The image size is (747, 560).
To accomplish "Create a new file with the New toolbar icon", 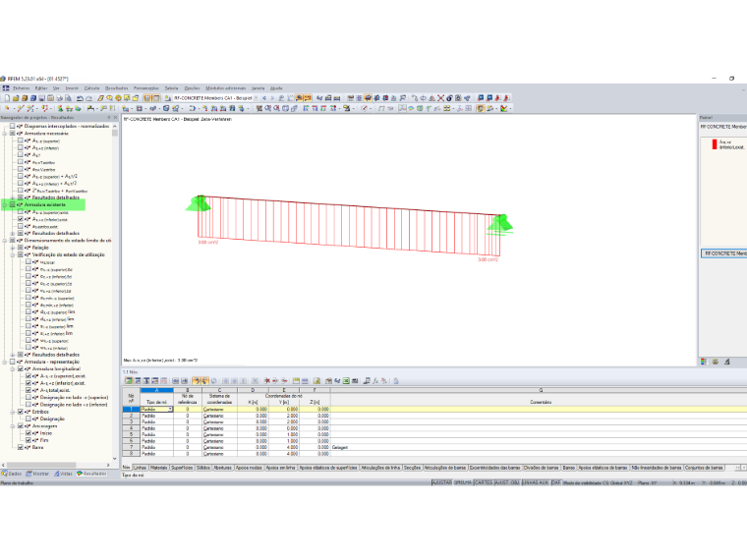I will pyautogui.click(x=7, y=98).
